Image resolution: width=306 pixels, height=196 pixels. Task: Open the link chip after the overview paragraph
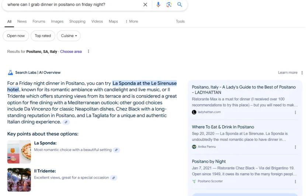pyautogui.click(x=66, y=122)
